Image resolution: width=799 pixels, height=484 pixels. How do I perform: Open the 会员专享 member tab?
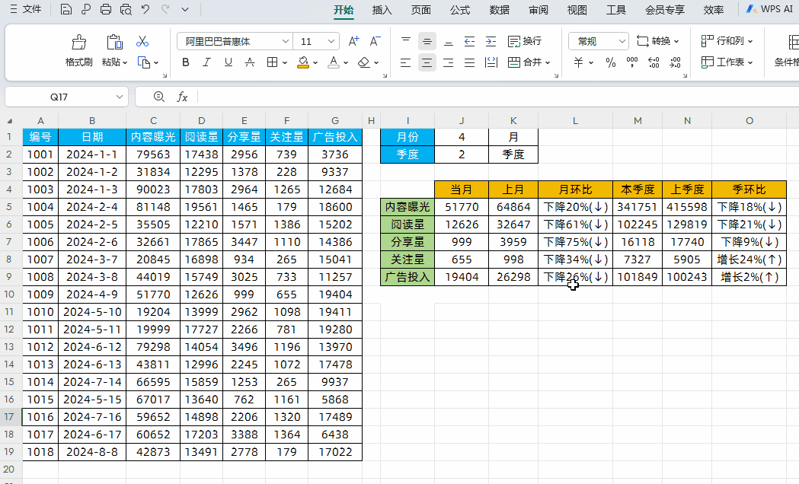664,10
